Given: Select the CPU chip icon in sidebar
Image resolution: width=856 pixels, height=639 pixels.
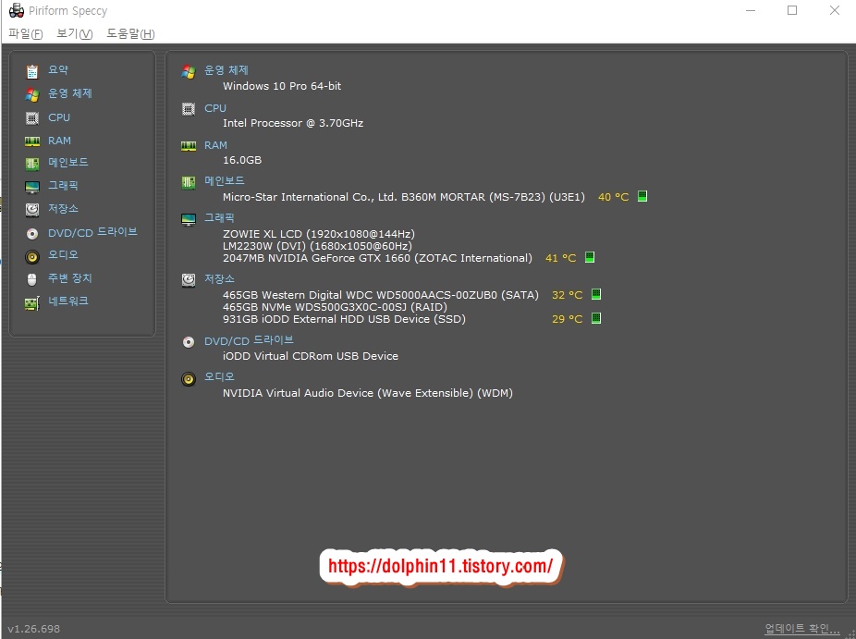Looking at the screenshot, I should click(32, 118).
